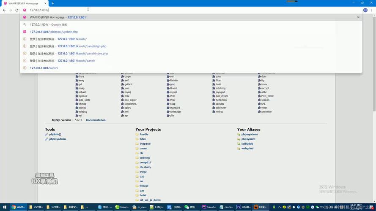
Task: Close the WAMPSERVER Homepage tab
Action: (x=45, y=3)
